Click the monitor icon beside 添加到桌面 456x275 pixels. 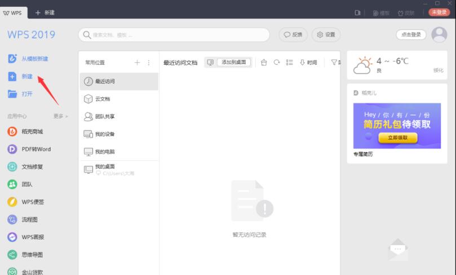coord(210,62)
